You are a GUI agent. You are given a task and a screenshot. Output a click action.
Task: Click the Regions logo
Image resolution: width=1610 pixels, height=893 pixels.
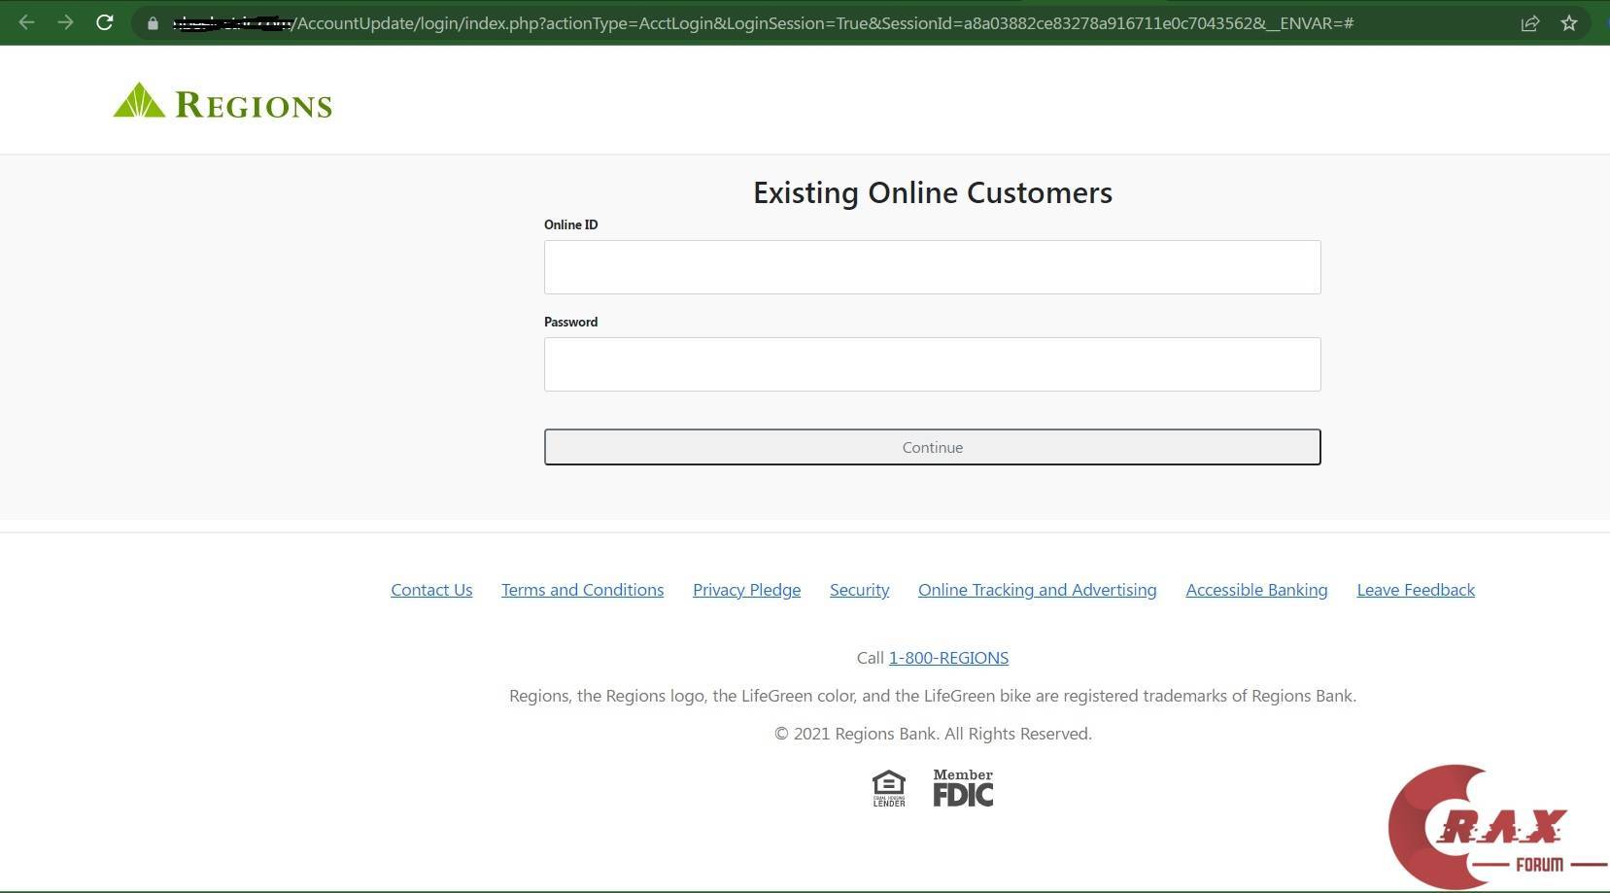(x=223, y=101)
